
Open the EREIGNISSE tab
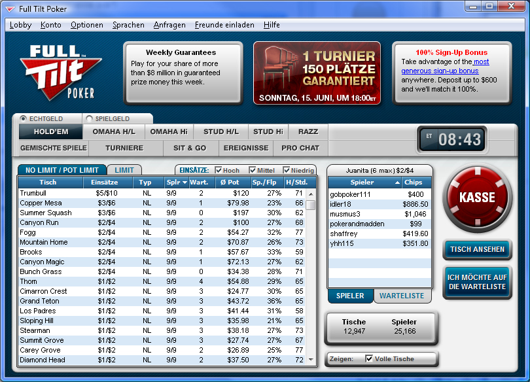(246, 148)
